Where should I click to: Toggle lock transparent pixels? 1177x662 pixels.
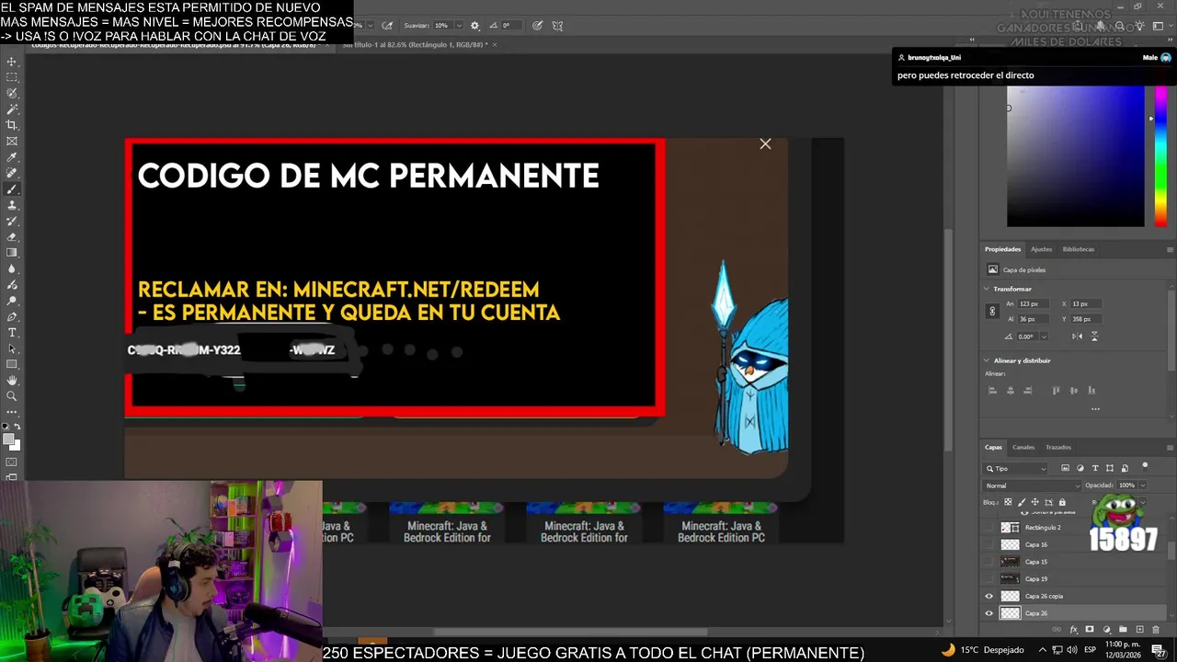pyautogui.click(x=1008, y=502)
